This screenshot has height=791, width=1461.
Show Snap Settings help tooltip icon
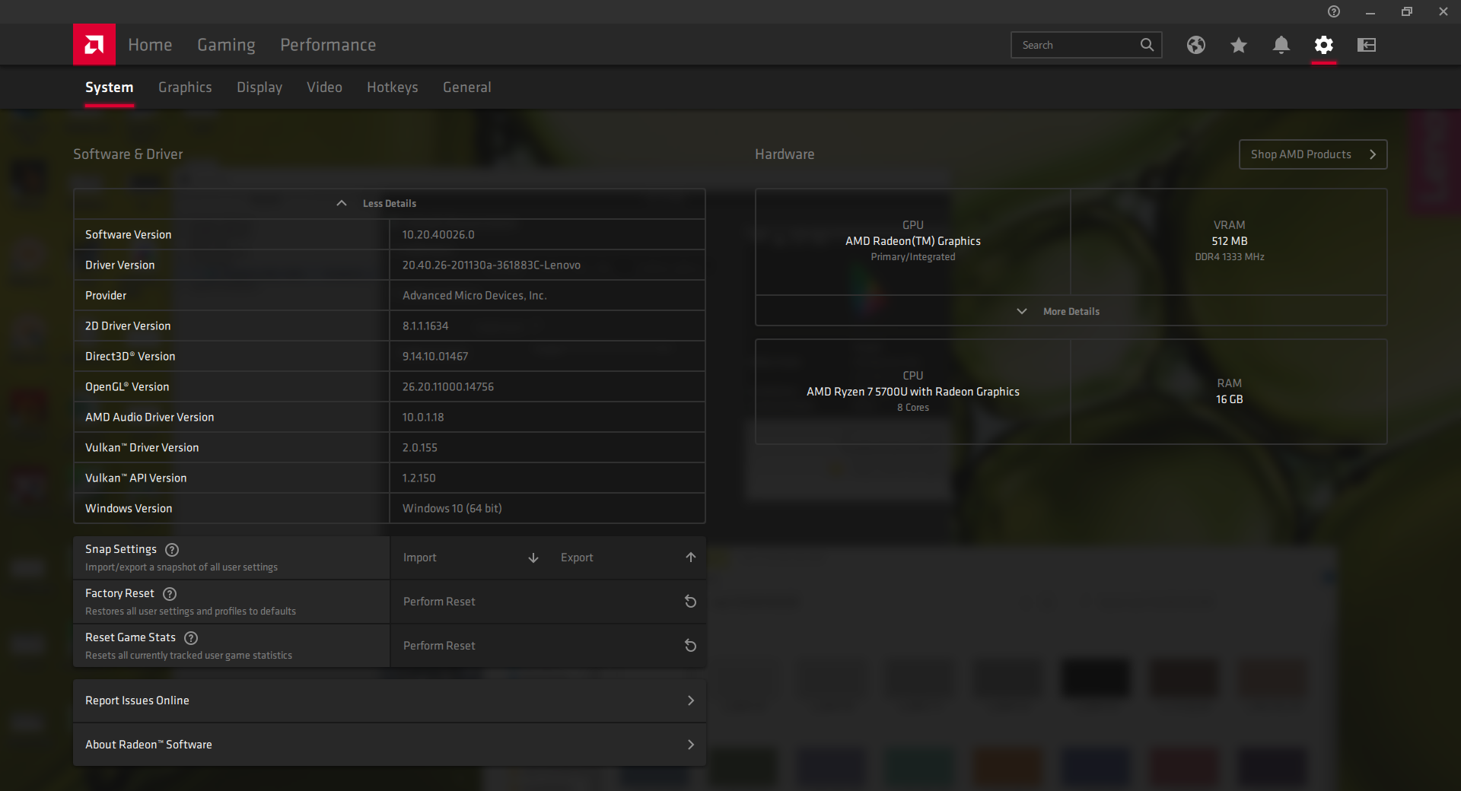(172, 549)
